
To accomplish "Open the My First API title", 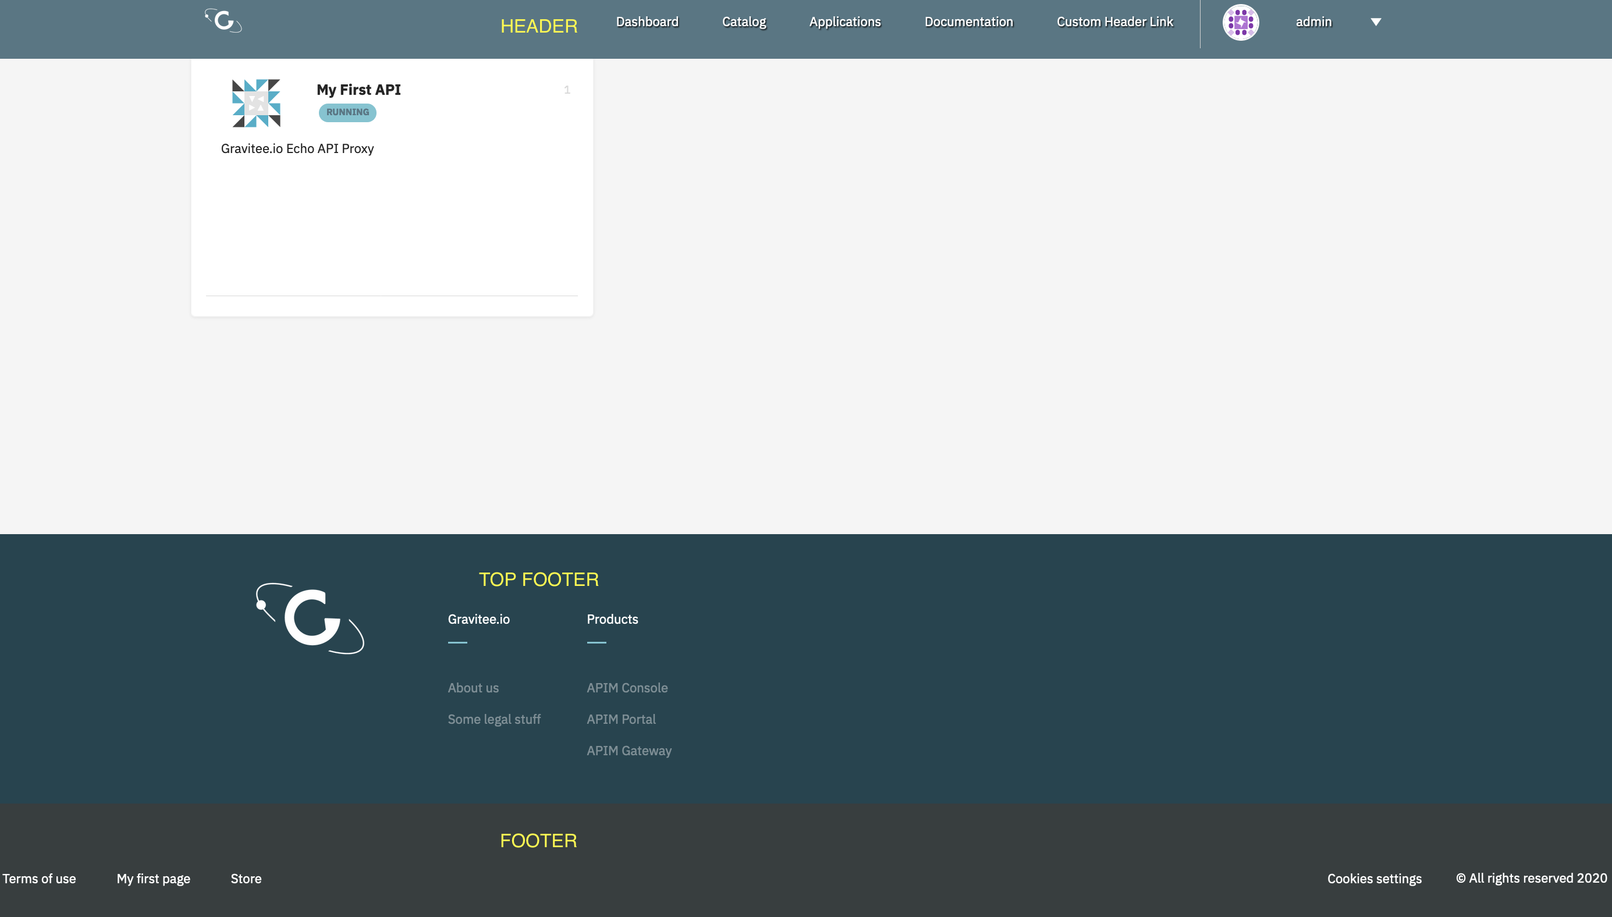I will pos(358,90).
